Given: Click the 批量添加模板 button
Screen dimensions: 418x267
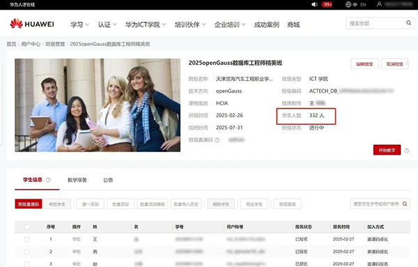Looking at the screenshot, I should pyautogui.click(x=153, y=204).
